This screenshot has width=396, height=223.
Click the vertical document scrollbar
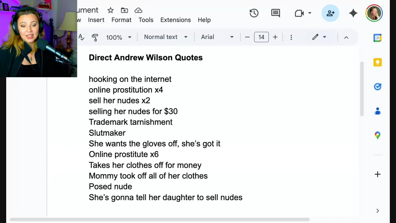point(362,89)
